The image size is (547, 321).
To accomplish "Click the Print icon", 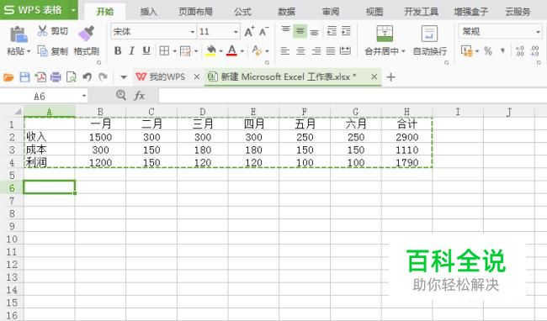I will 56,77.
